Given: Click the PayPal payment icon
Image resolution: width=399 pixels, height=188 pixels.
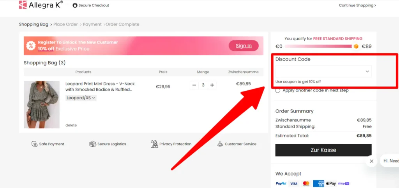Looking at the screenshot, I should (281, 183).
